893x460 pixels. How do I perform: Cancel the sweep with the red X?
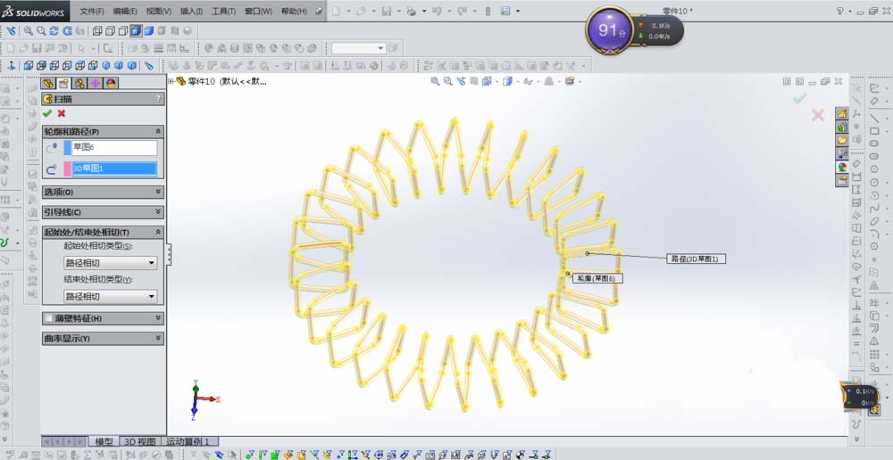click(x=61, y=113)
